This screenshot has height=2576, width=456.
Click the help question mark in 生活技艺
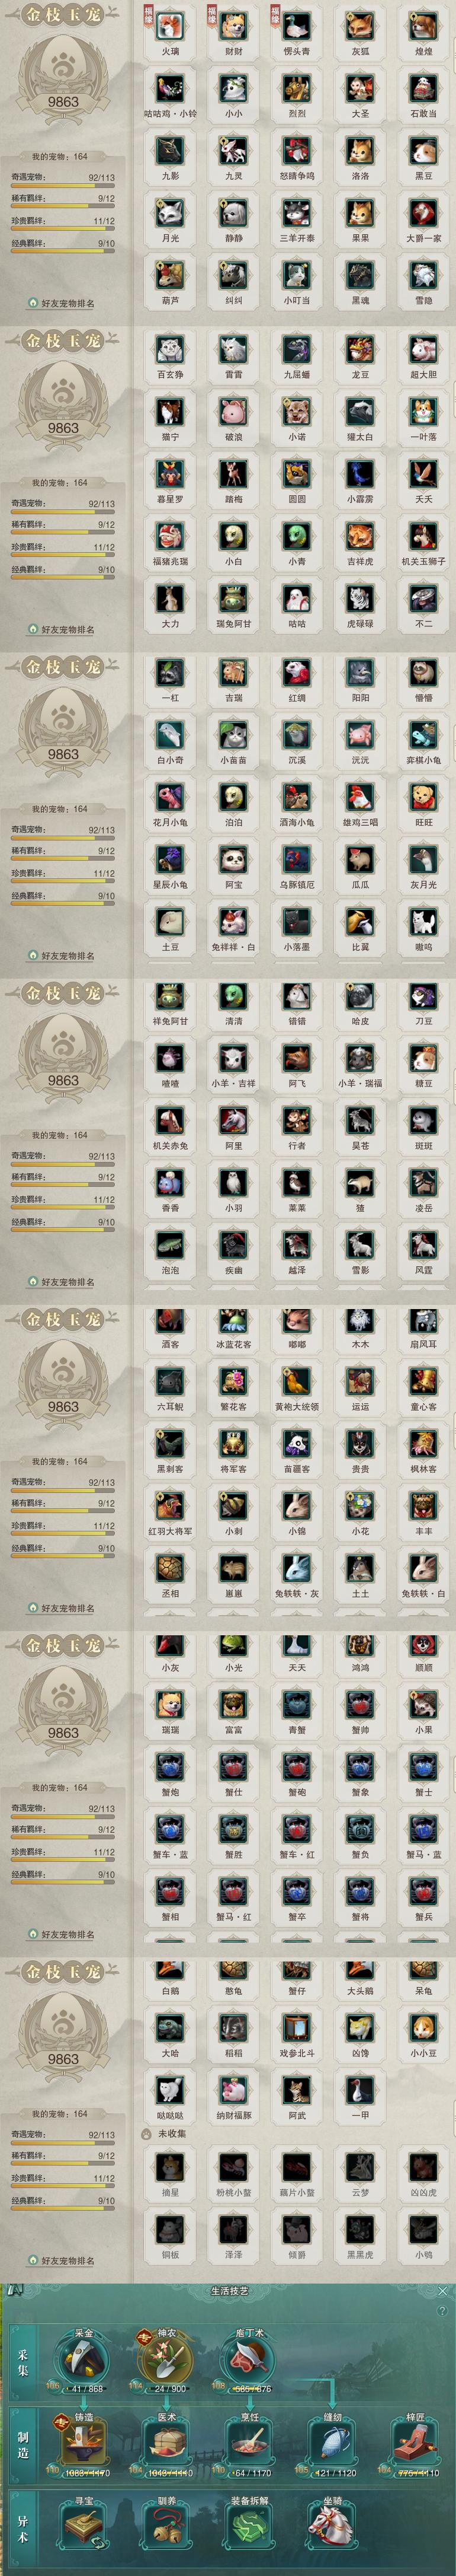point(442,2311)
